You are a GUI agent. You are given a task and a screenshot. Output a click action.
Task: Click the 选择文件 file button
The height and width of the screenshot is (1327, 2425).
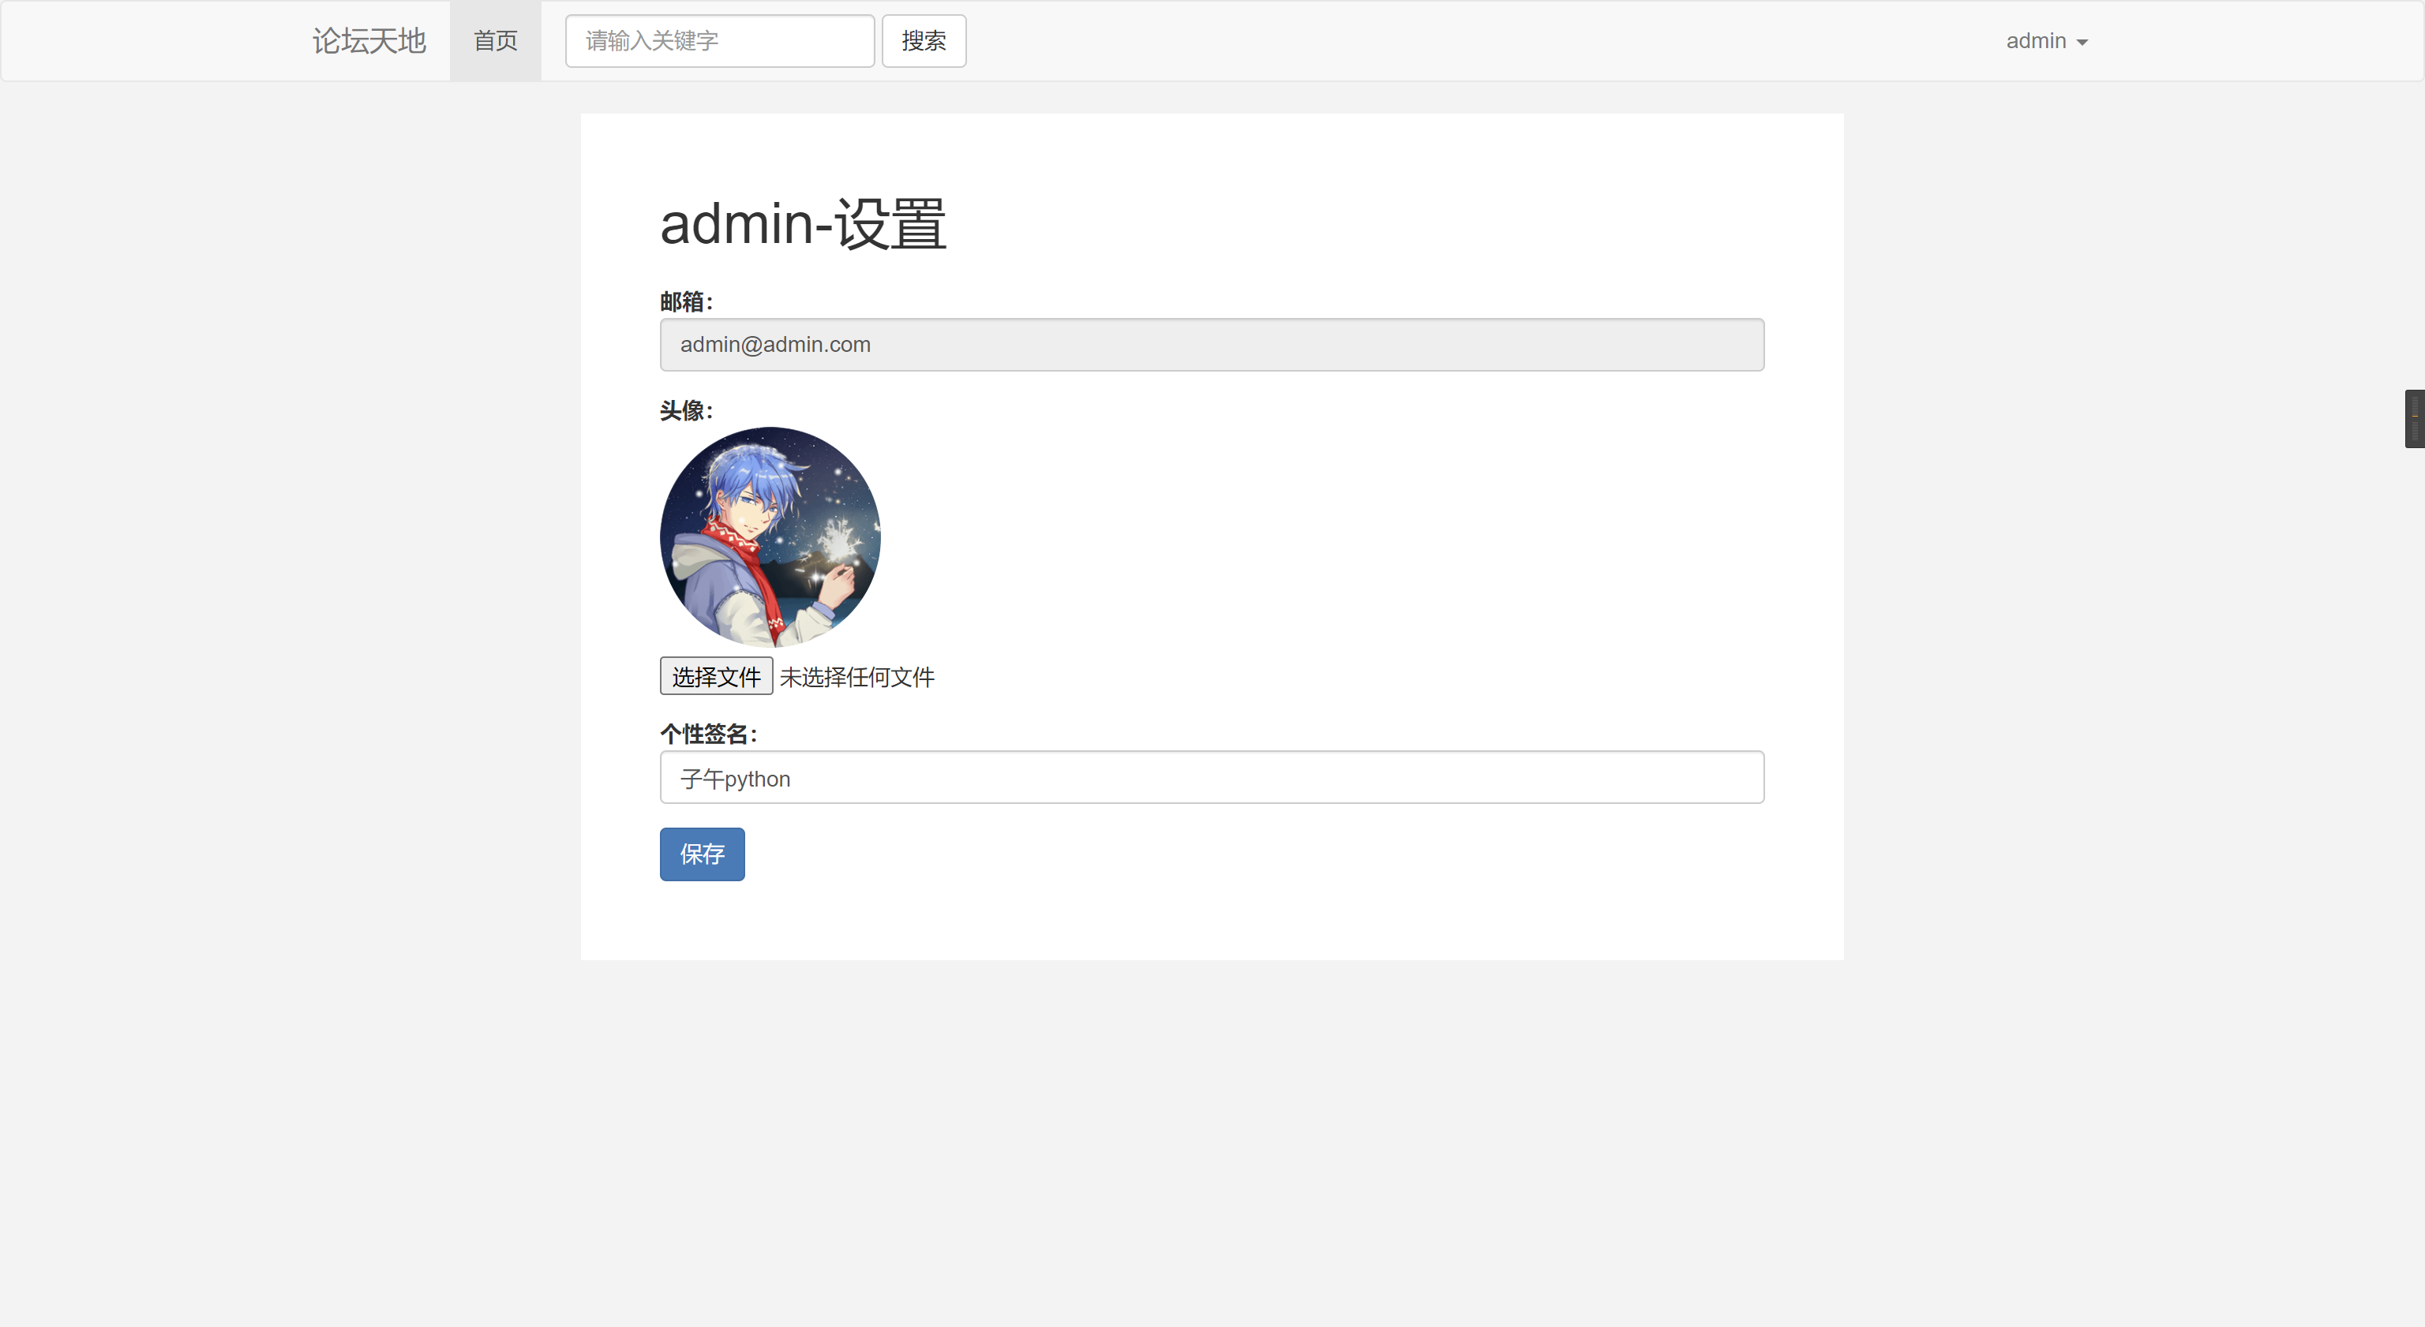(x=717, y=676)
